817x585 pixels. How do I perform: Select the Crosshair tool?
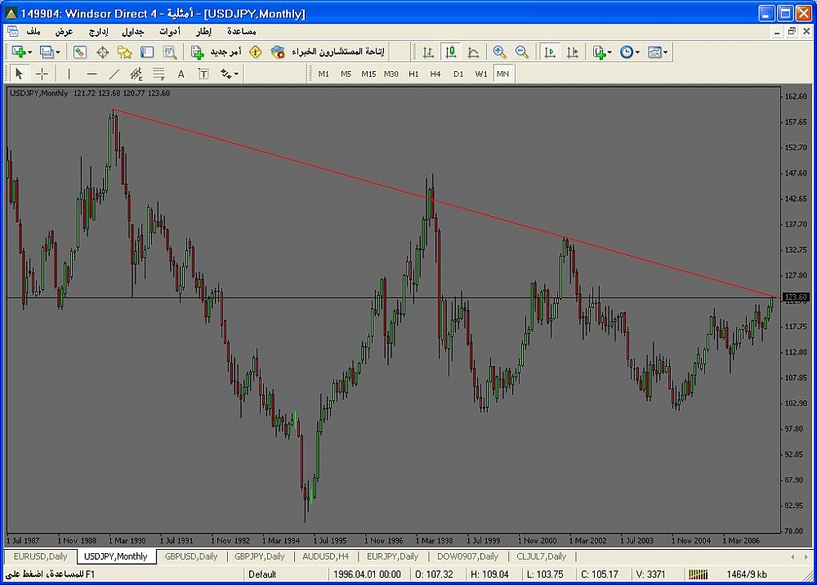point(42,74)
